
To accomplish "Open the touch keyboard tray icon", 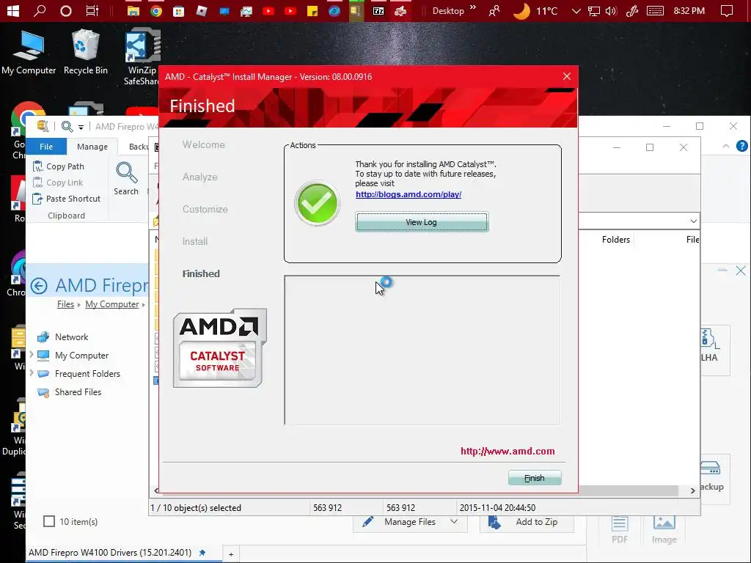I will coord(655,10).
